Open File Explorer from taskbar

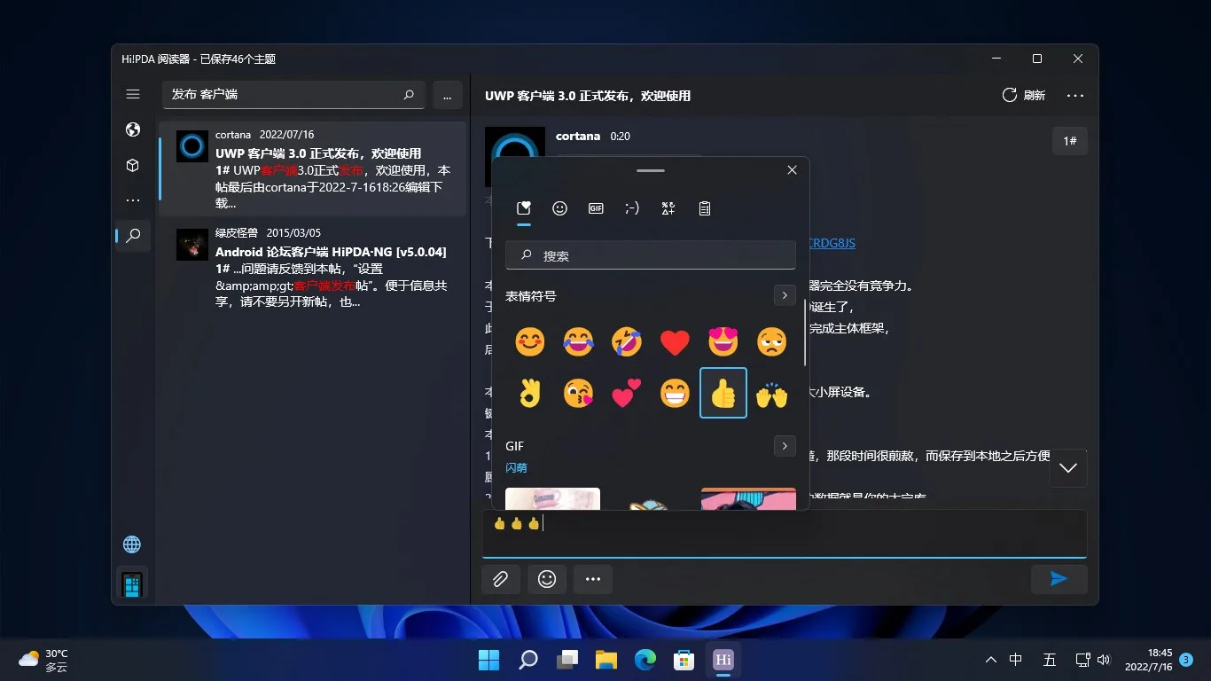(606, 660)
